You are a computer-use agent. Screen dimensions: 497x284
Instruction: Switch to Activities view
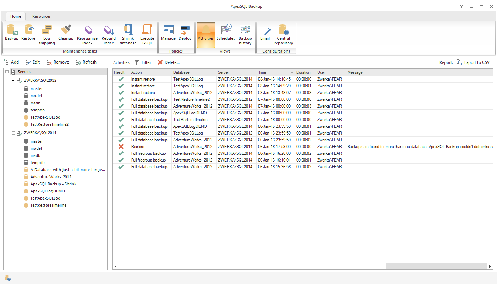(x=206, y=35)
